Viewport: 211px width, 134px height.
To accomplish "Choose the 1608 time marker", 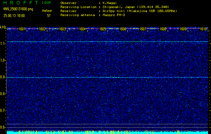I will (x=163, y=29).
